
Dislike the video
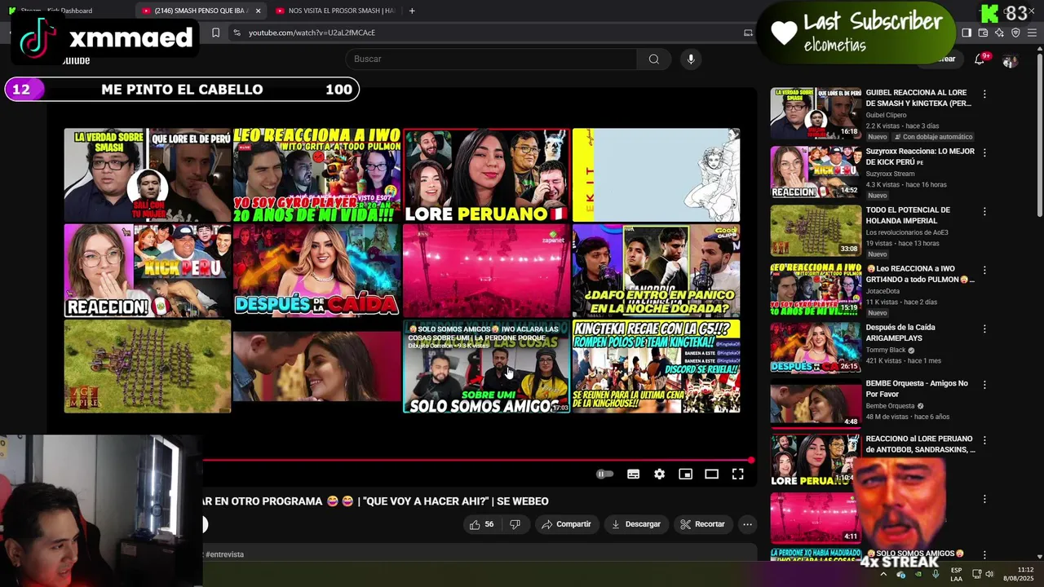[x=515, y=524]
